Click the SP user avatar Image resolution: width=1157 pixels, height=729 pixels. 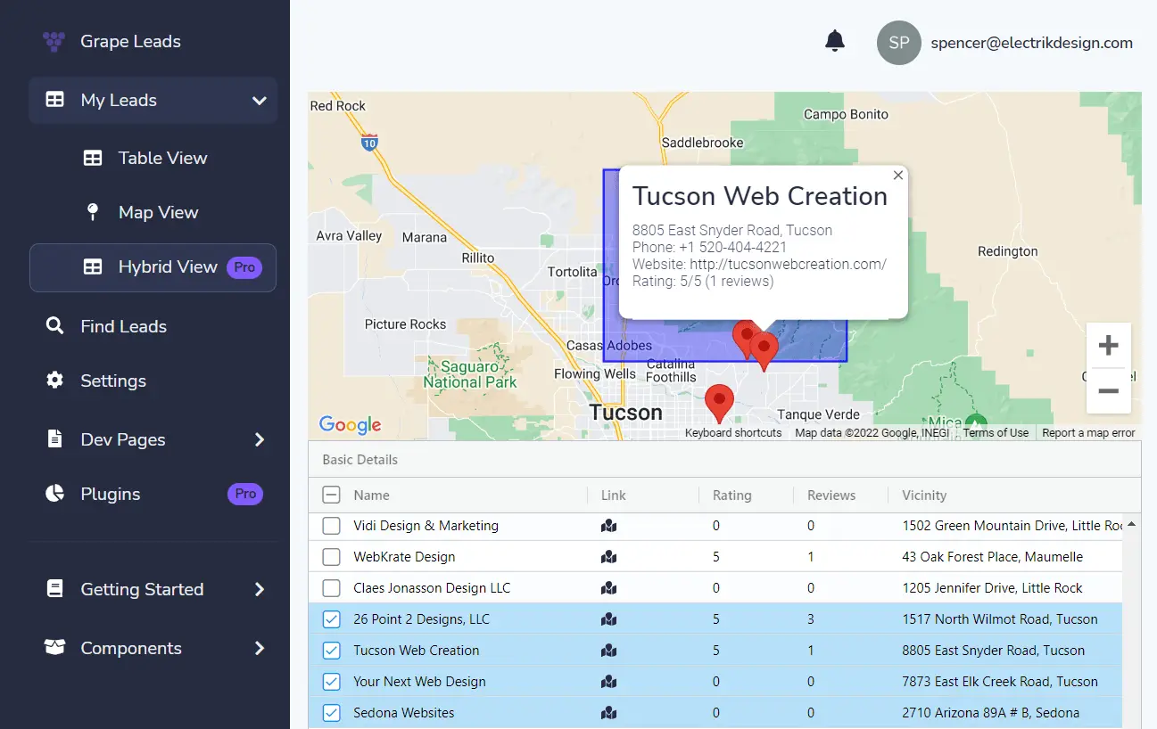coord(899,43)
